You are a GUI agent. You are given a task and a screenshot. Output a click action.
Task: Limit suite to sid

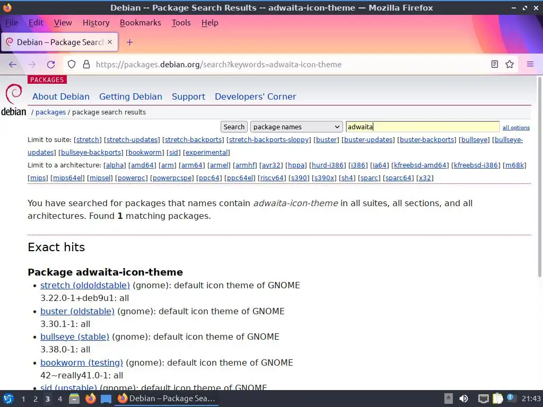(173, 153)
